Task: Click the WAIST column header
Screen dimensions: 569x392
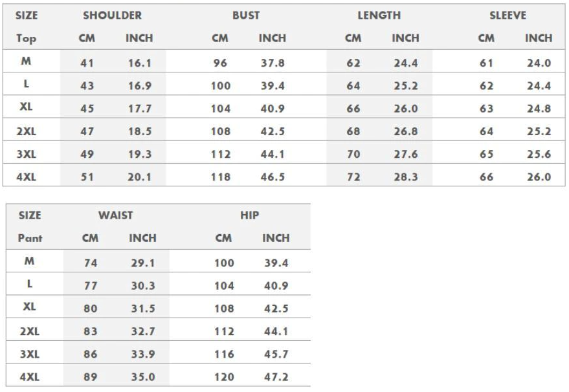Action: pyautogui.click(x=115, y=215)
